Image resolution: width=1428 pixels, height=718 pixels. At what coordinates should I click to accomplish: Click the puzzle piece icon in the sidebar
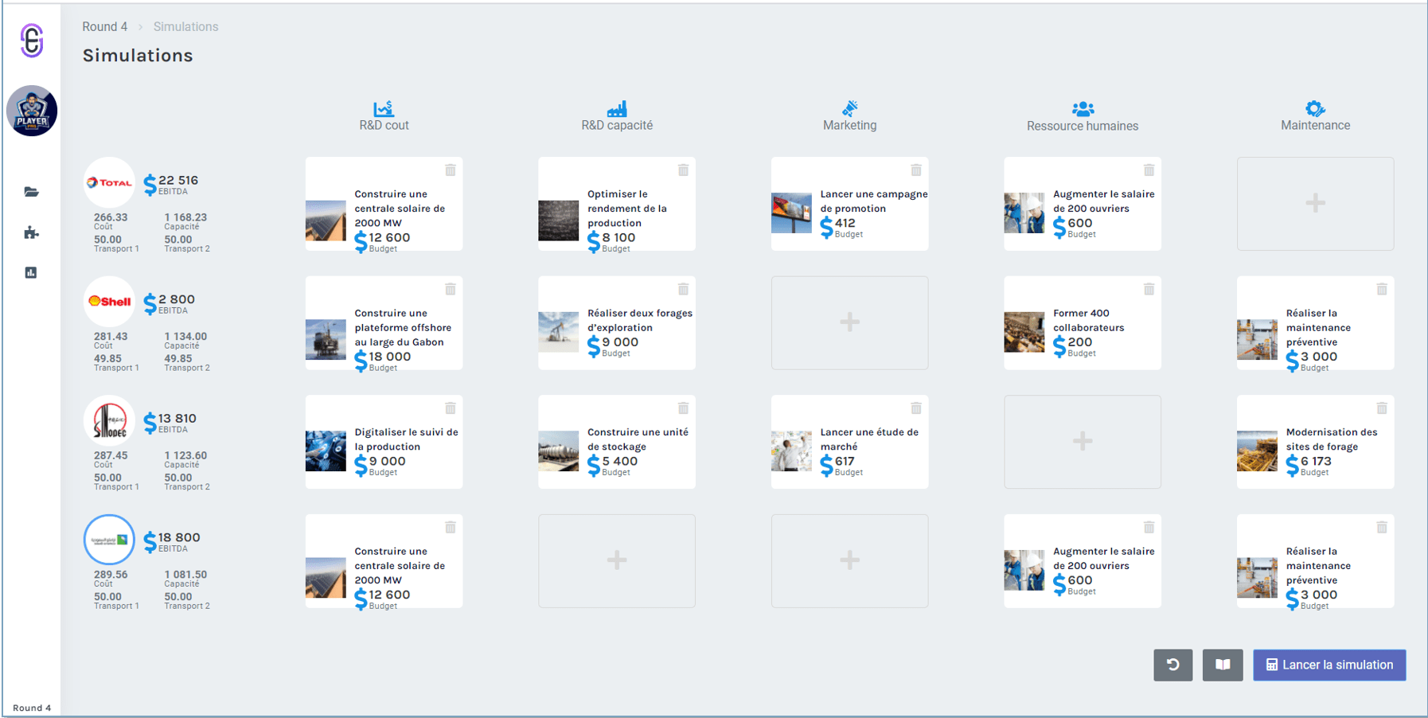31,232
